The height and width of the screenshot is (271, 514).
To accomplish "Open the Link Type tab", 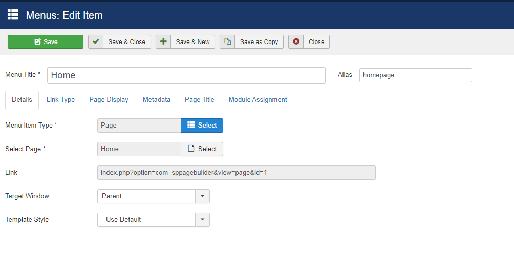I will (x=60, y=100).
